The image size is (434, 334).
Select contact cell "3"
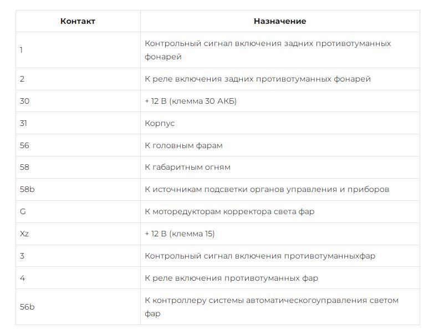[x=22, y=256]
